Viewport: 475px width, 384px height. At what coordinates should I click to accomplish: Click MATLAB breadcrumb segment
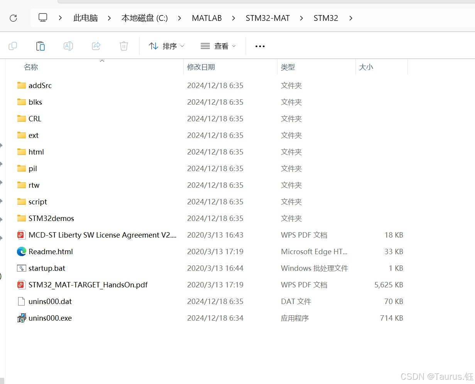click(x=207, y=18)
